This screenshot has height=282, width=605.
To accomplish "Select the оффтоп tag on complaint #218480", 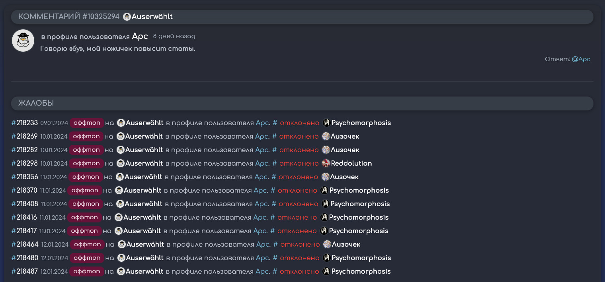I will [87, 258].
